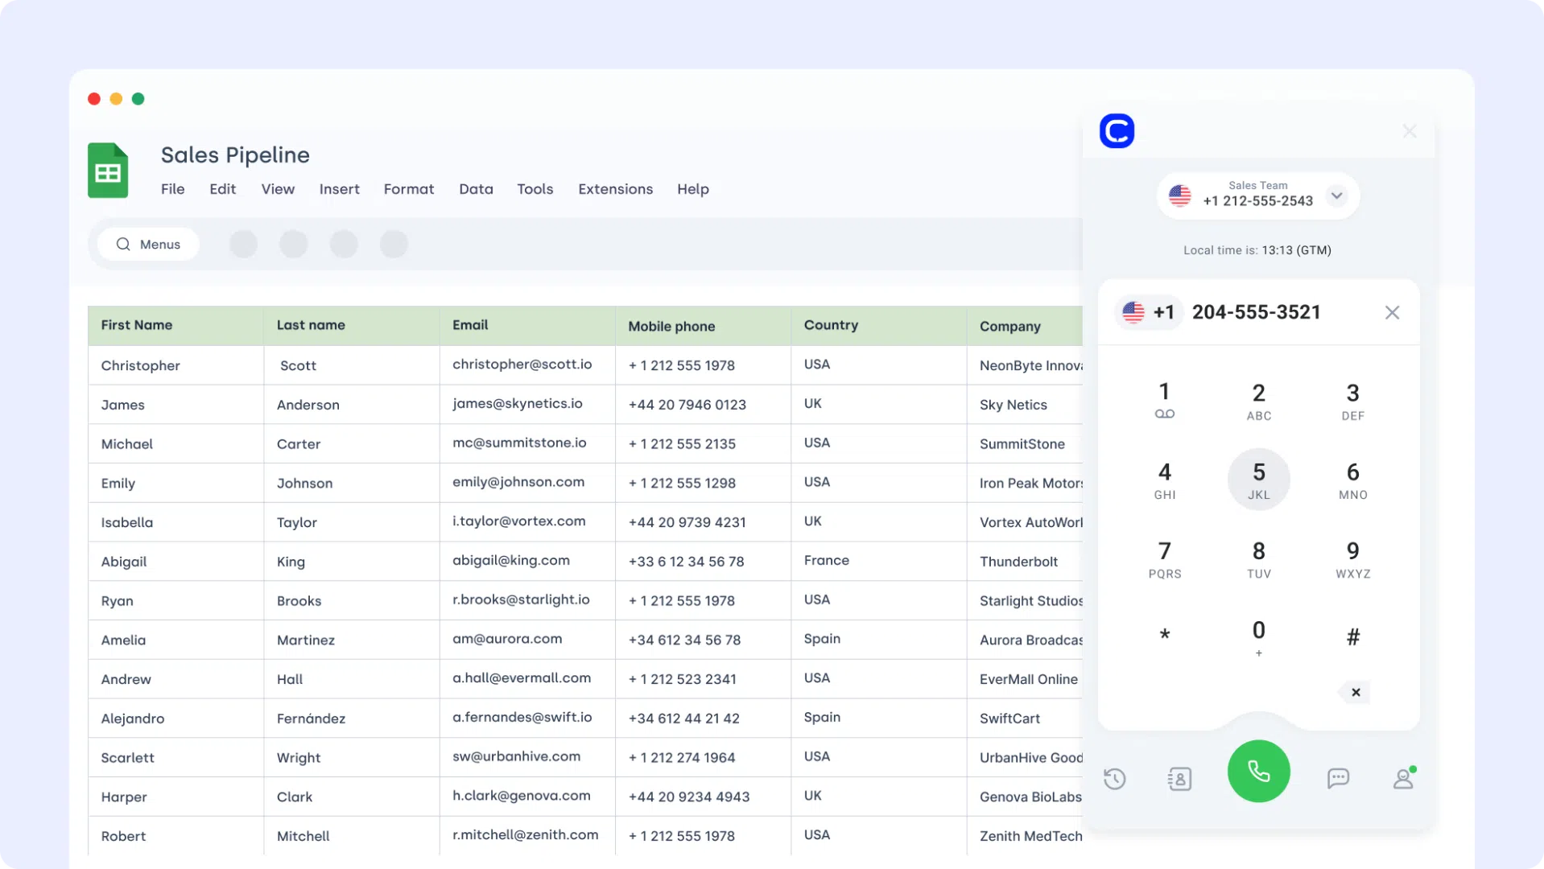
Task: Open the messages chat bubble icon
Action: tap(1338, 778)
